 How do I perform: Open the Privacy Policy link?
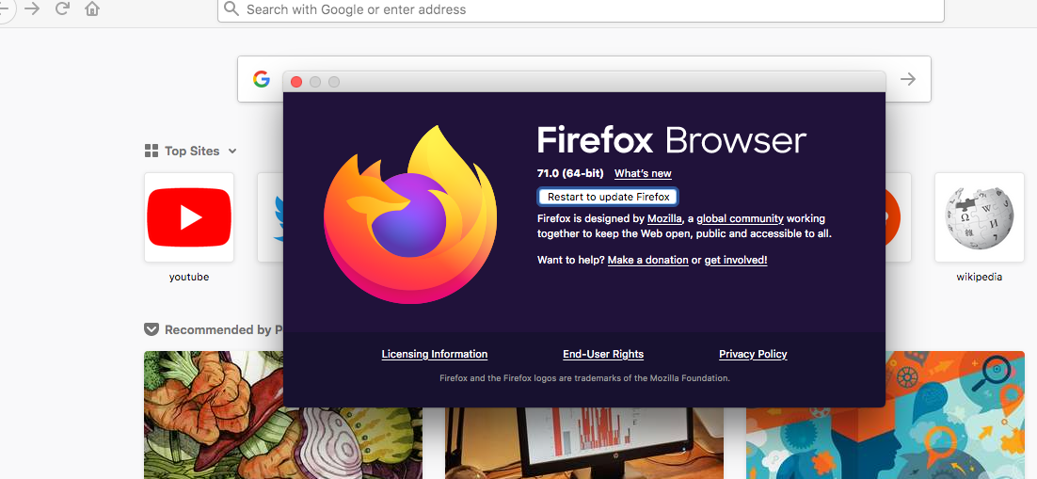point(753,354)
